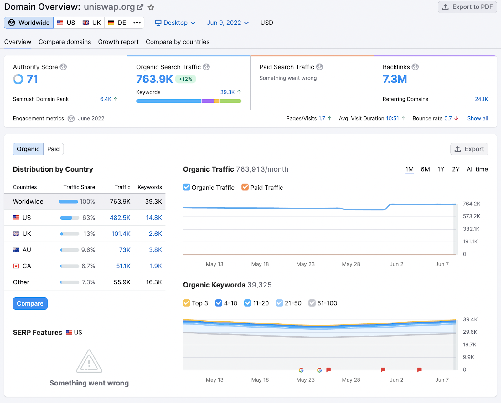Click the Avg. Visit Duration up arrow
This screenshot has height=403, width=501.
tap(403, 118)
